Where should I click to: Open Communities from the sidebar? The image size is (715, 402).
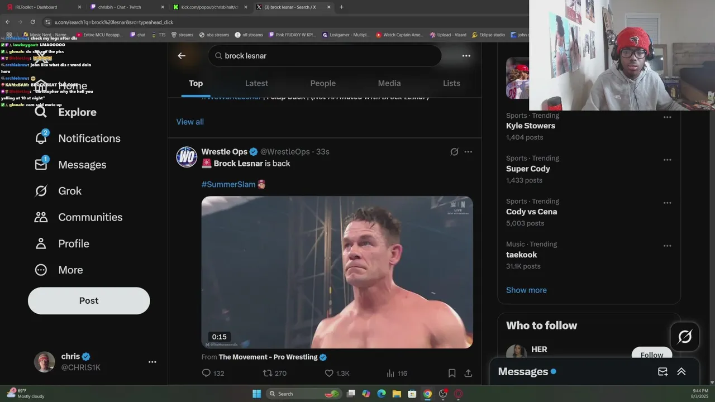coord(78,217)
